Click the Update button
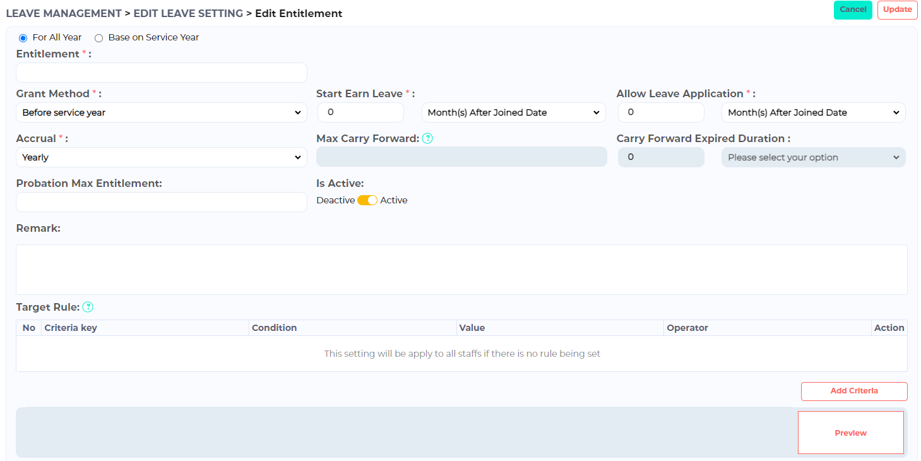Image resolution: width=921 pixels, height=461 pixels. (898, 10)
